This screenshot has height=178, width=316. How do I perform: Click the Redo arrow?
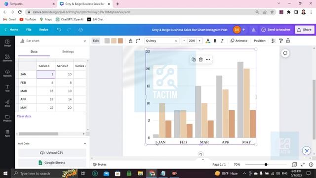tap(69, 30)
